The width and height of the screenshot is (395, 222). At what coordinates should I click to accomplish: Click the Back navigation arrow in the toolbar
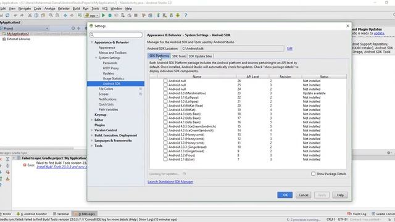(65, 15)
